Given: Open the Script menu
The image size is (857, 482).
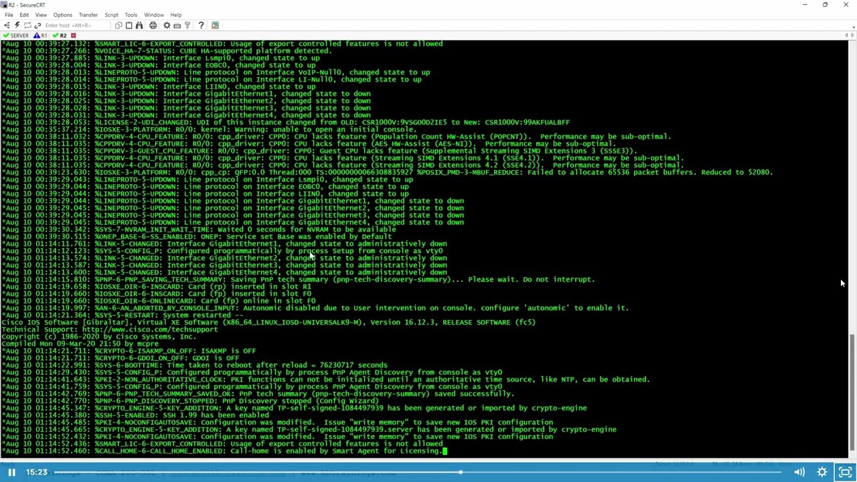Looking at the screenshot, I should coord(111,15).
